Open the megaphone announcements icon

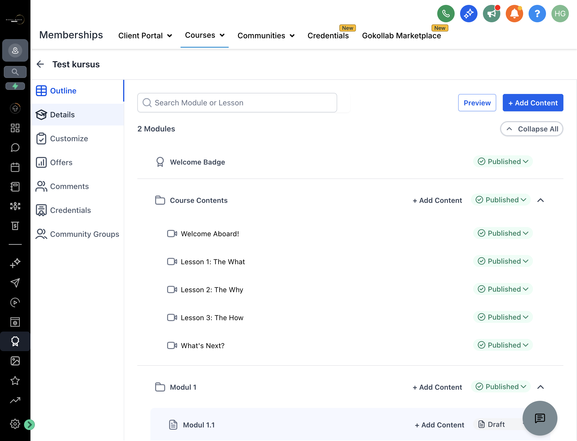click(x=491, y=13)
